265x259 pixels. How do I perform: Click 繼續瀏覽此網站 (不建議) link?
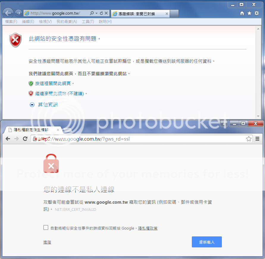pyautogui.click(x=59, y=94)
